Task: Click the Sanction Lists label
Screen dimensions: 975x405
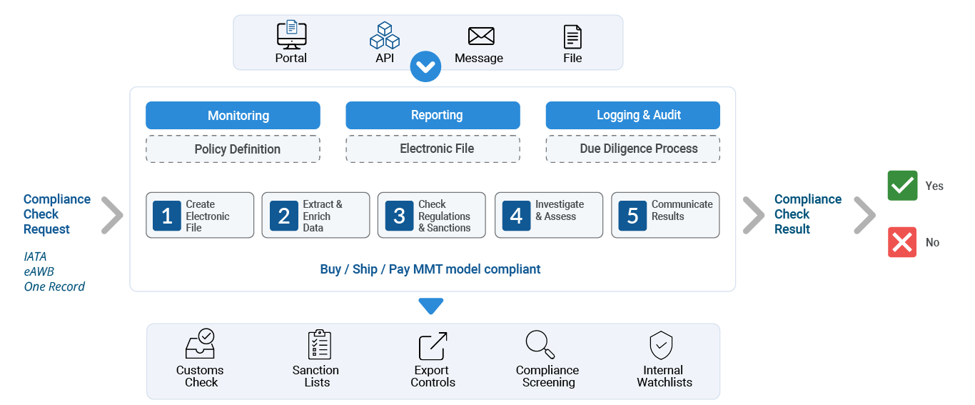Action: (316, 376)
